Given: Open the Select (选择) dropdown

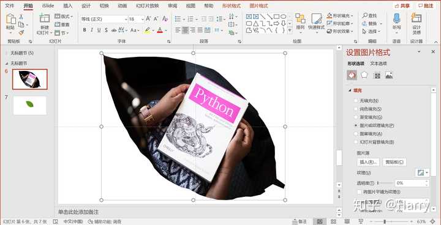Looking at the screenshot, I should tap(372, 31).
